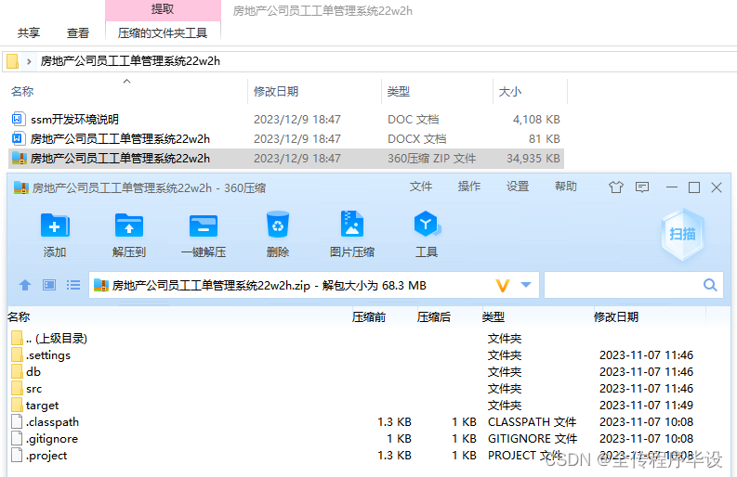Click the breadcrumb chevron in Explorer address bar

point(29,61)
